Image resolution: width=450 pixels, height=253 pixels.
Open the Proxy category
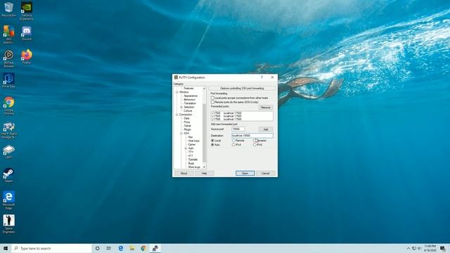click(x=187, y=122)
